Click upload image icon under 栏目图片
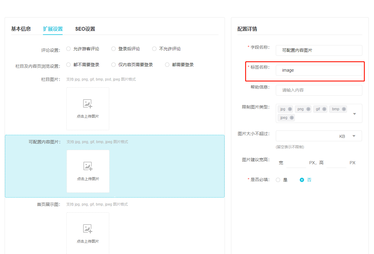 (88, 104)
